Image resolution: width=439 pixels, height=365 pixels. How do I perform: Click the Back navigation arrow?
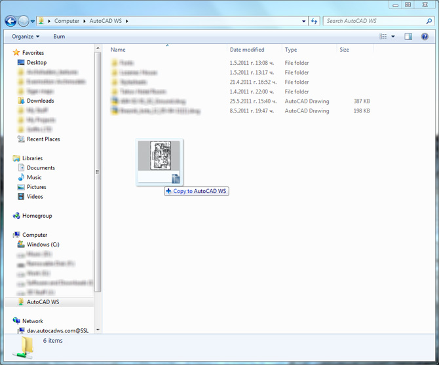coord(10,21)
